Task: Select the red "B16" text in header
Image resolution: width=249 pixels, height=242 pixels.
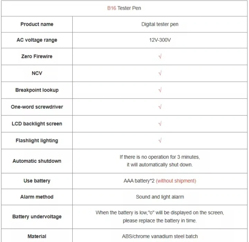Action: pyautogui.click(x=111, y=8)
